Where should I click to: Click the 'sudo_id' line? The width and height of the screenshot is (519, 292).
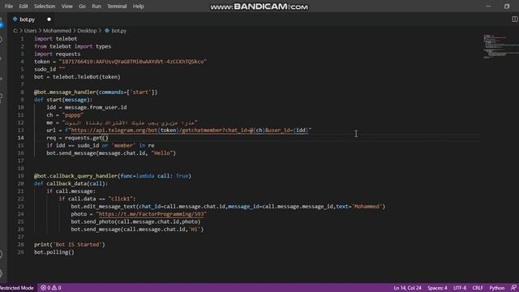tap(49, 70)
